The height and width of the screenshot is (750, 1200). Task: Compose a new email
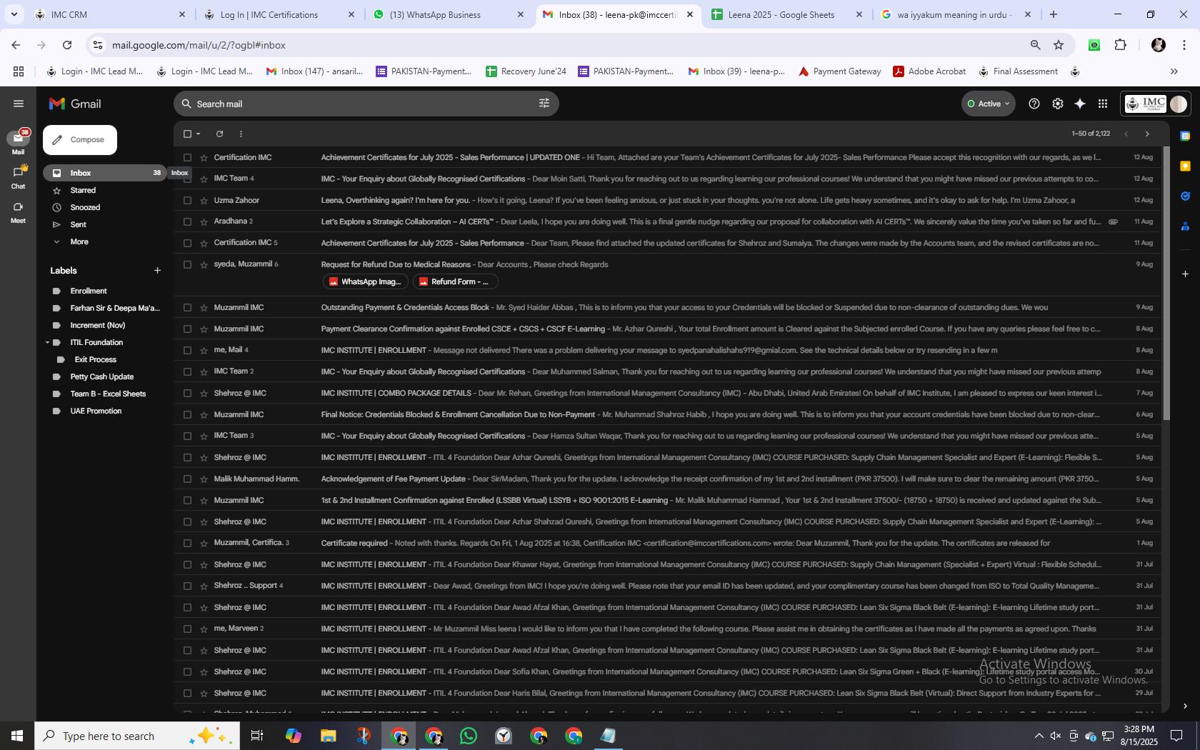80,140
